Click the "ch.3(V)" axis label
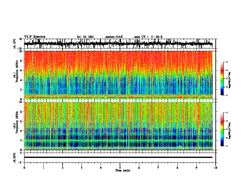This screenshot has width=243, height=188. click(x=15, y=158)
